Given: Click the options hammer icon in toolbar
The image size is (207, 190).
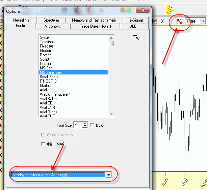Looking at the screenshot, I should pos(179,21).
